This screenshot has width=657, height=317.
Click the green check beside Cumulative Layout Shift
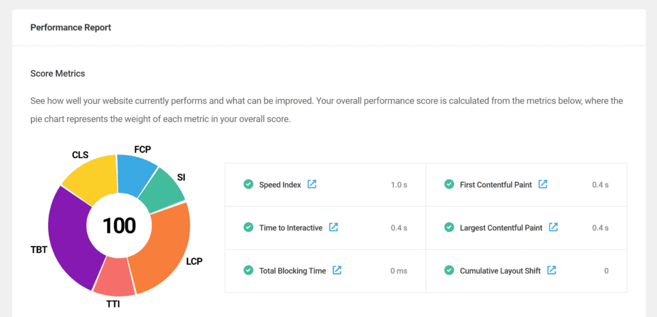click(x=449, y=271)
